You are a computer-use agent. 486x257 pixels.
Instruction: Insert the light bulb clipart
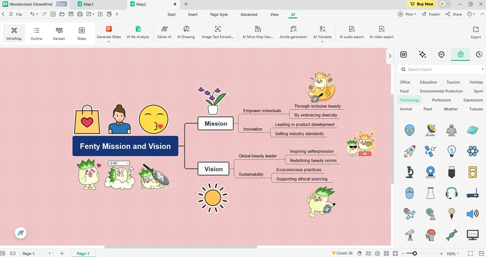pos(452,151)
